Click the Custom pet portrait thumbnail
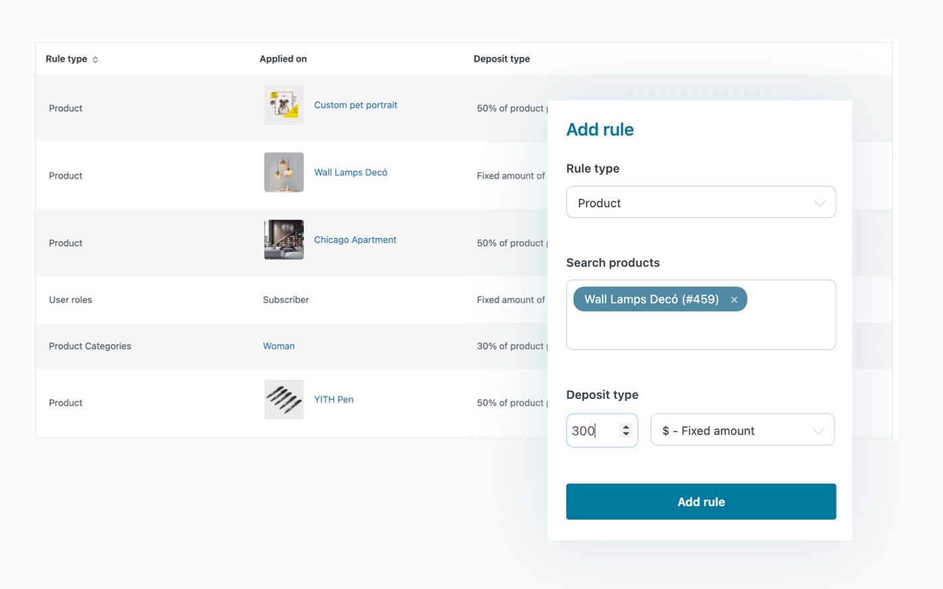 pyautogui.click(x=284, y=105)
